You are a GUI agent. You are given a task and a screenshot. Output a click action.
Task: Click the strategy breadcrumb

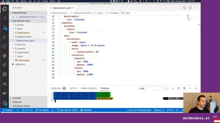(114, 13)
